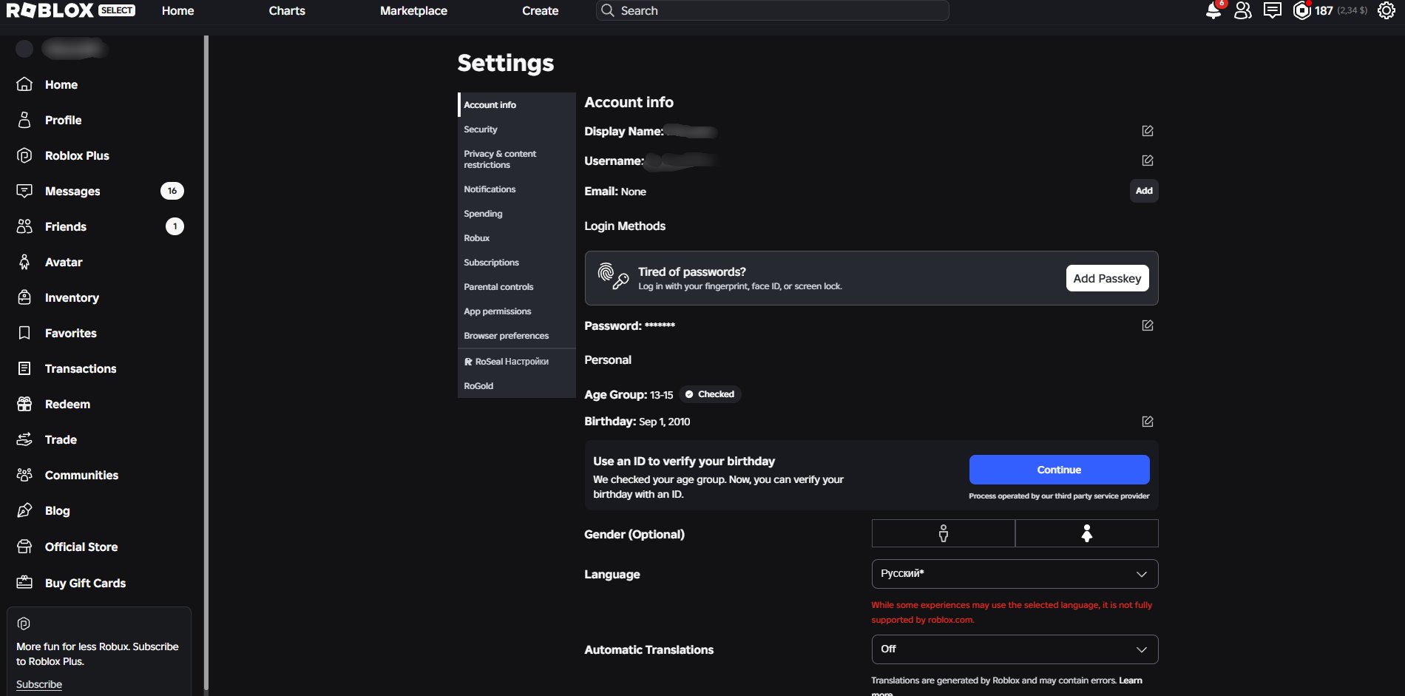Open the Language dropdown showing Русский
The width and height of the screenshot is (1405, 696).
click(1015, 574)
